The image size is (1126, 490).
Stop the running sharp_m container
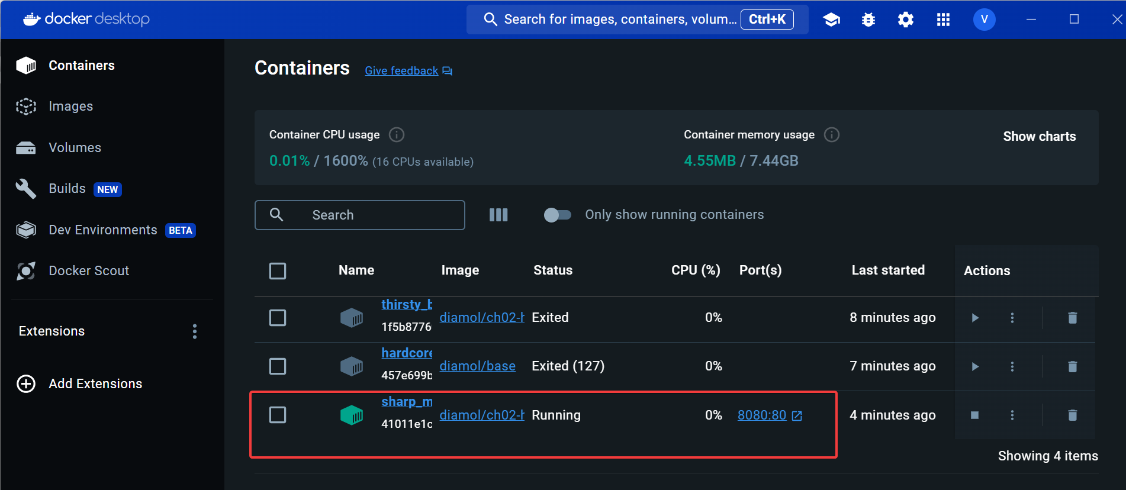[x=975, y=415]
